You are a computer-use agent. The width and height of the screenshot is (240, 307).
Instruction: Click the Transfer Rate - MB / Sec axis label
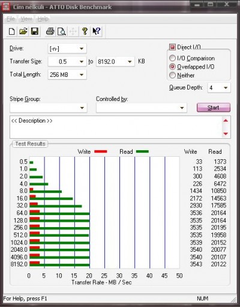(101, 282)
